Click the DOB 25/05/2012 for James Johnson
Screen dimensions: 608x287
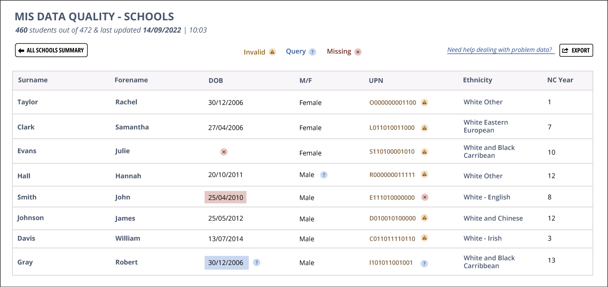pyautogui.click(x=226, y=218)
